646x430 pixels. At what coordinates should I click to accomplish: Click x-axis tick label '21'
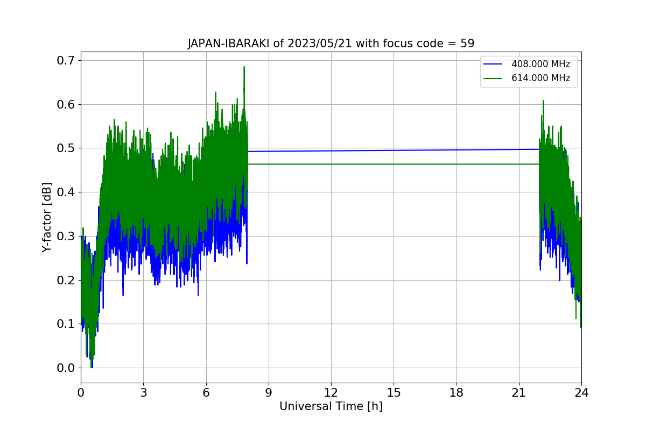pyautogui.click(x=519, y=392)
